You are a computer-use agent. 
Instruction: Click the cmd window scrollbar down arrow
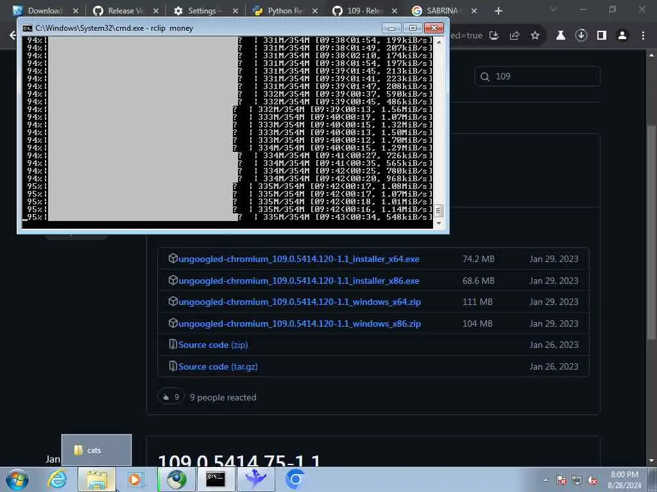pos(438,224)
